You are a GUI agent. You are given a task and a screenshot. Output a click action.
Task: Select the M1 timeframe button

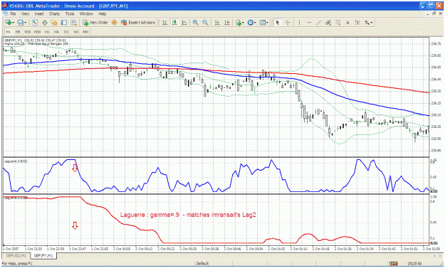9,32
